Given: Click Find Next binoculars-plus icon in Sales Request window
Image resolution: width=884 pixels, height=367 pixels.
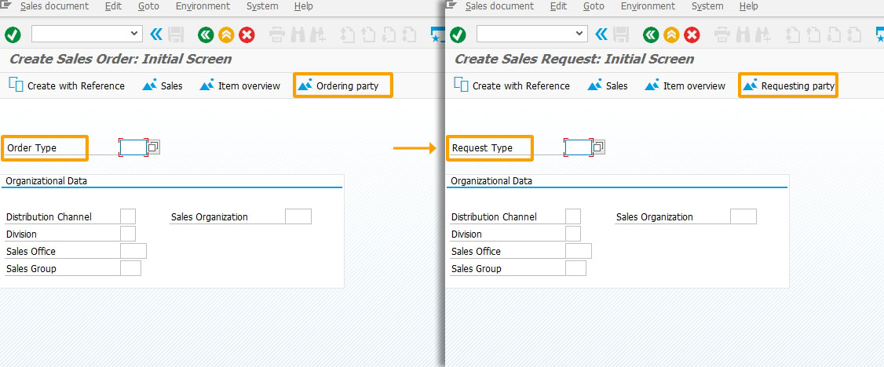Looking at the screenshot, I should pyautogui.click(x=763, y=35).
